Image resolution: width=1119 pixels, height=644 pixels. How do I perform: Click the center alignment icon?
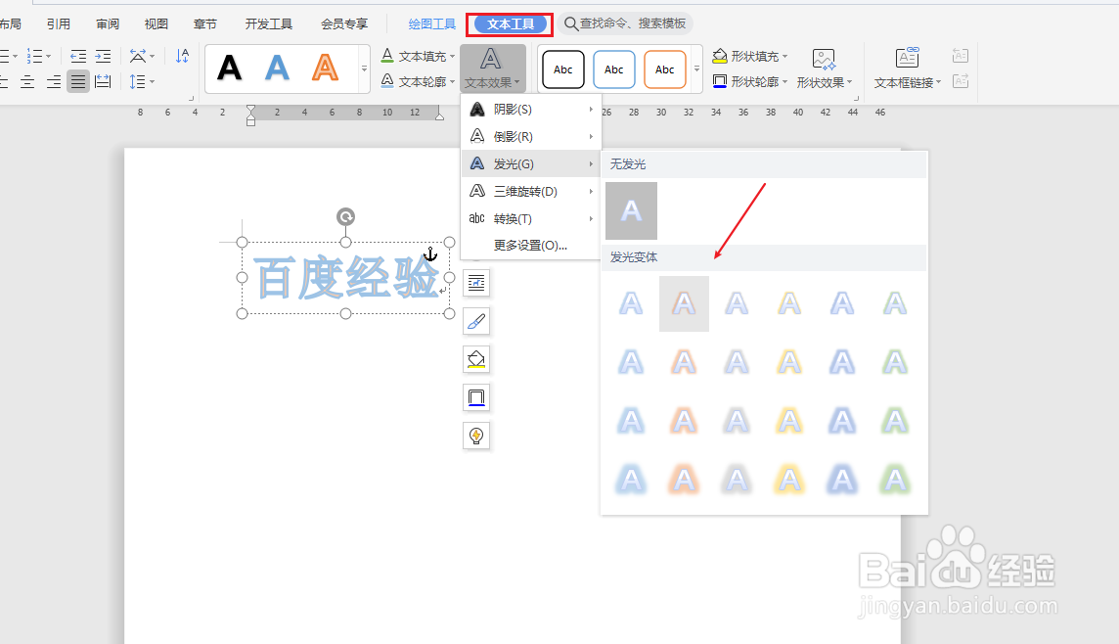point(27,81)
